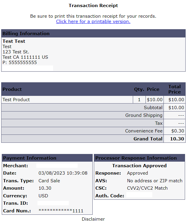Image resolution: width=188 pixels, height=223 pixels.
Task: Click the Transaction Receipt heading
Action: coord(93,6)
